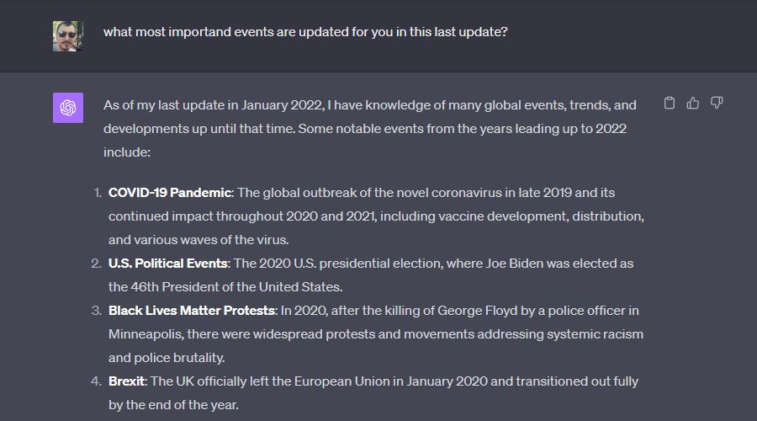Click the bold 'U.S. Political Events' heading
Viewport: 757px width, 421px height.
point(168,264)
